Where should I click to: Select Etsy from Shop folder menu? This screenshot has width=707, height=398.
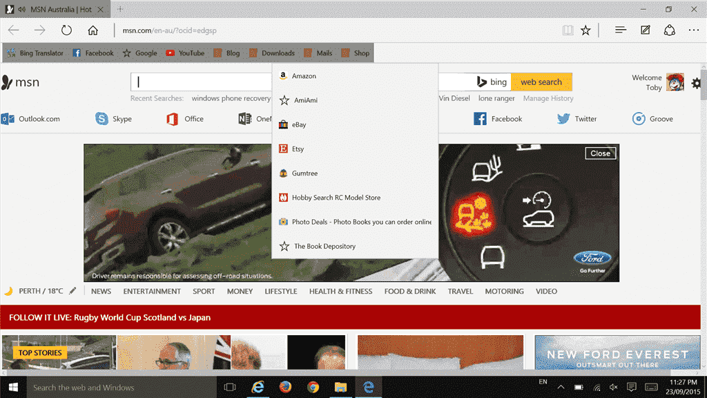(x=355, y=149)
